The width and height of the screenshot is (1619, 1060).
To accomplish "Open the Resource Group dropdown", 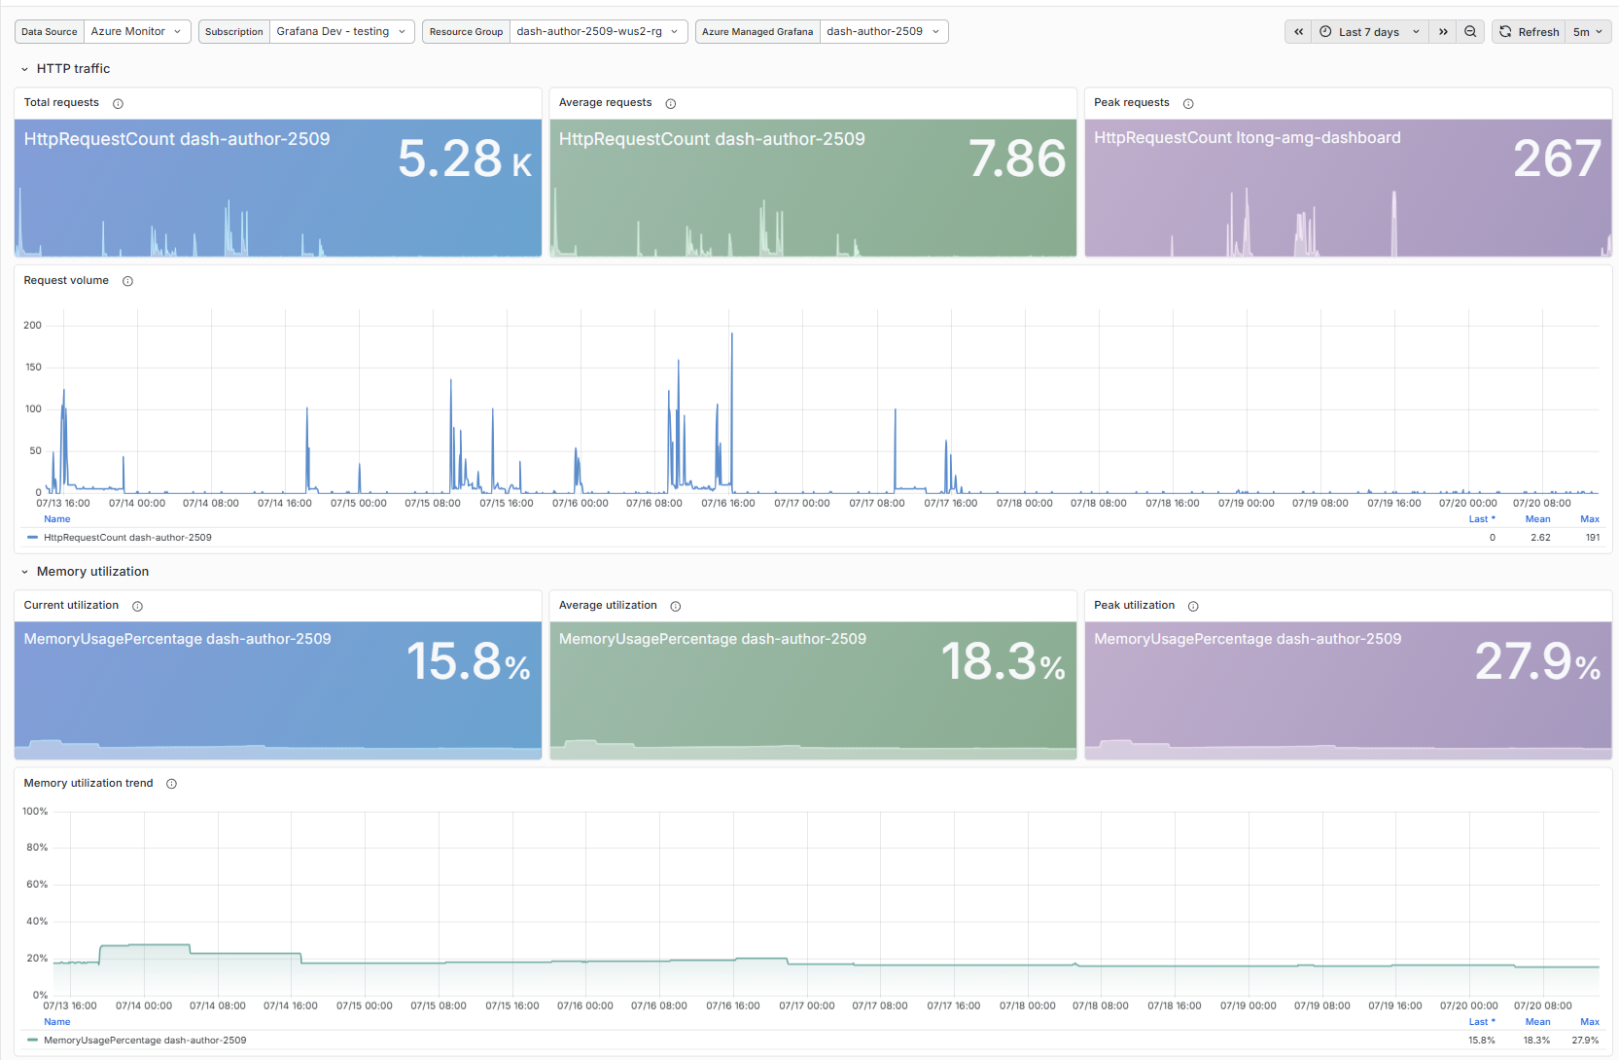I will click(x=598, y=32).
